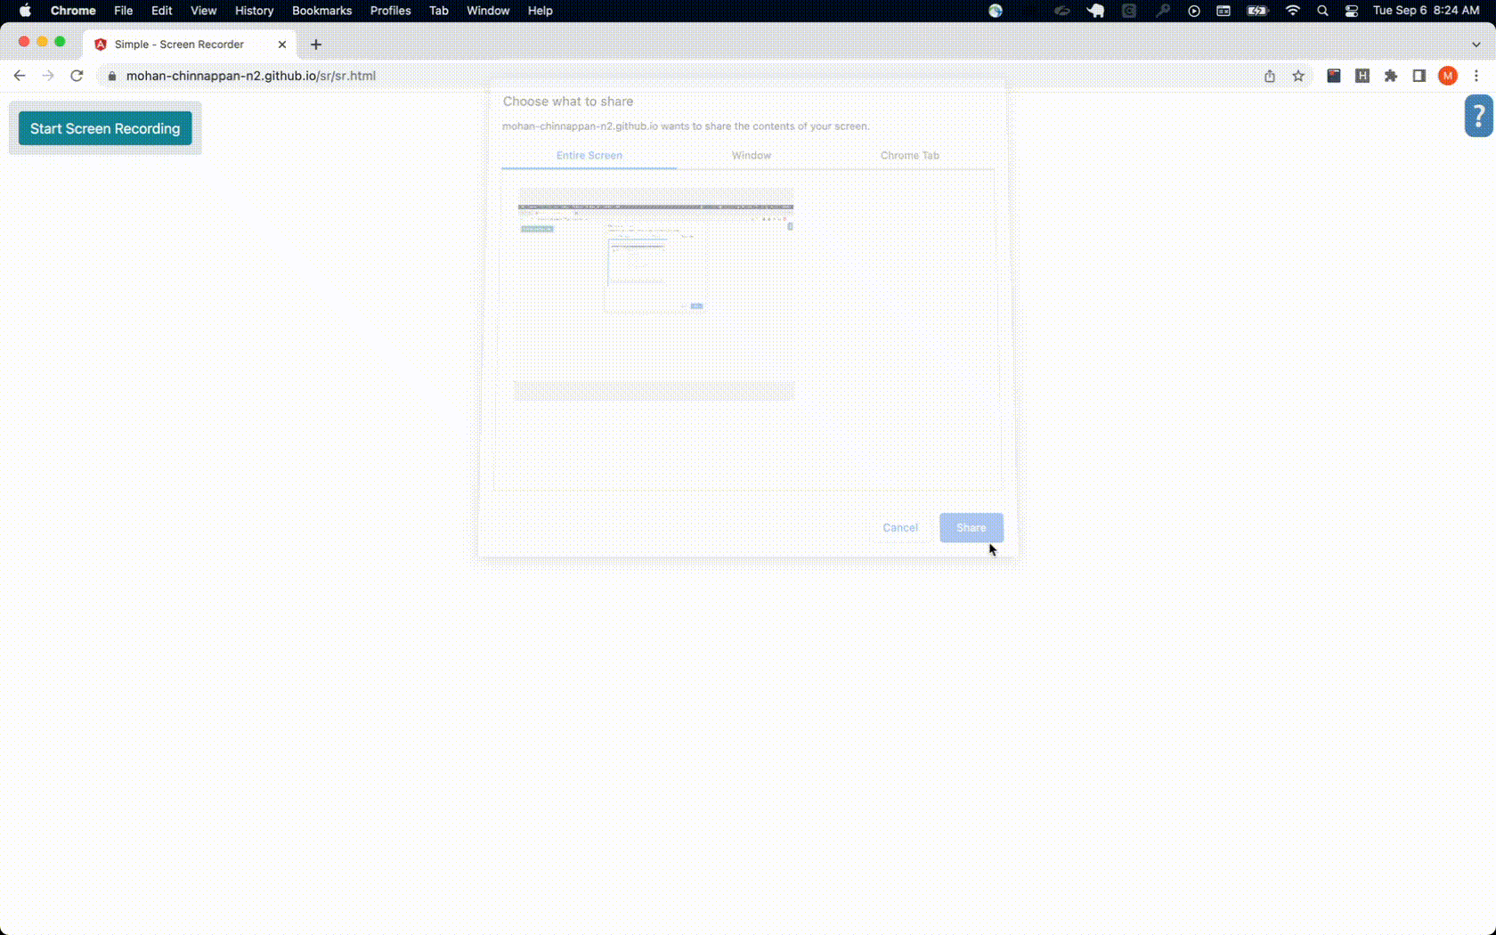Switch to the Chrome Tab option
Screen dimensions: 1496x935
pyautogui.click(x=910, y=155)
